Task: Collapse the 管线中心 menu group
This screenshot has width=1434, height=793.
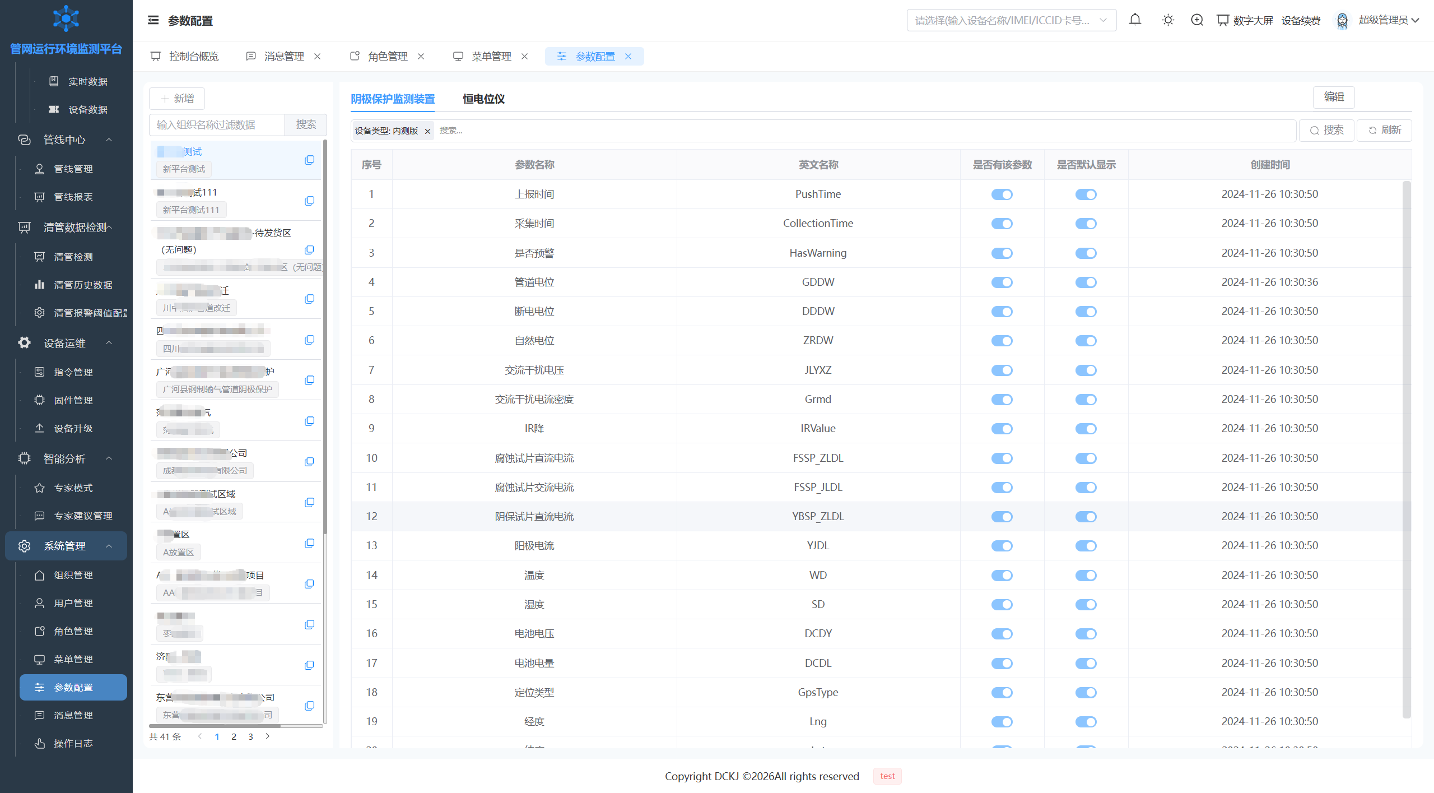Action: point(109,140)
